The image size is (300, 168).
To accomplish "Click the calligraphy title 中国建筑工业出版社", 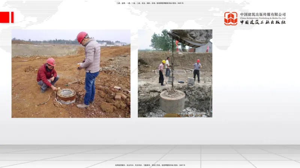I will (262, 22).
